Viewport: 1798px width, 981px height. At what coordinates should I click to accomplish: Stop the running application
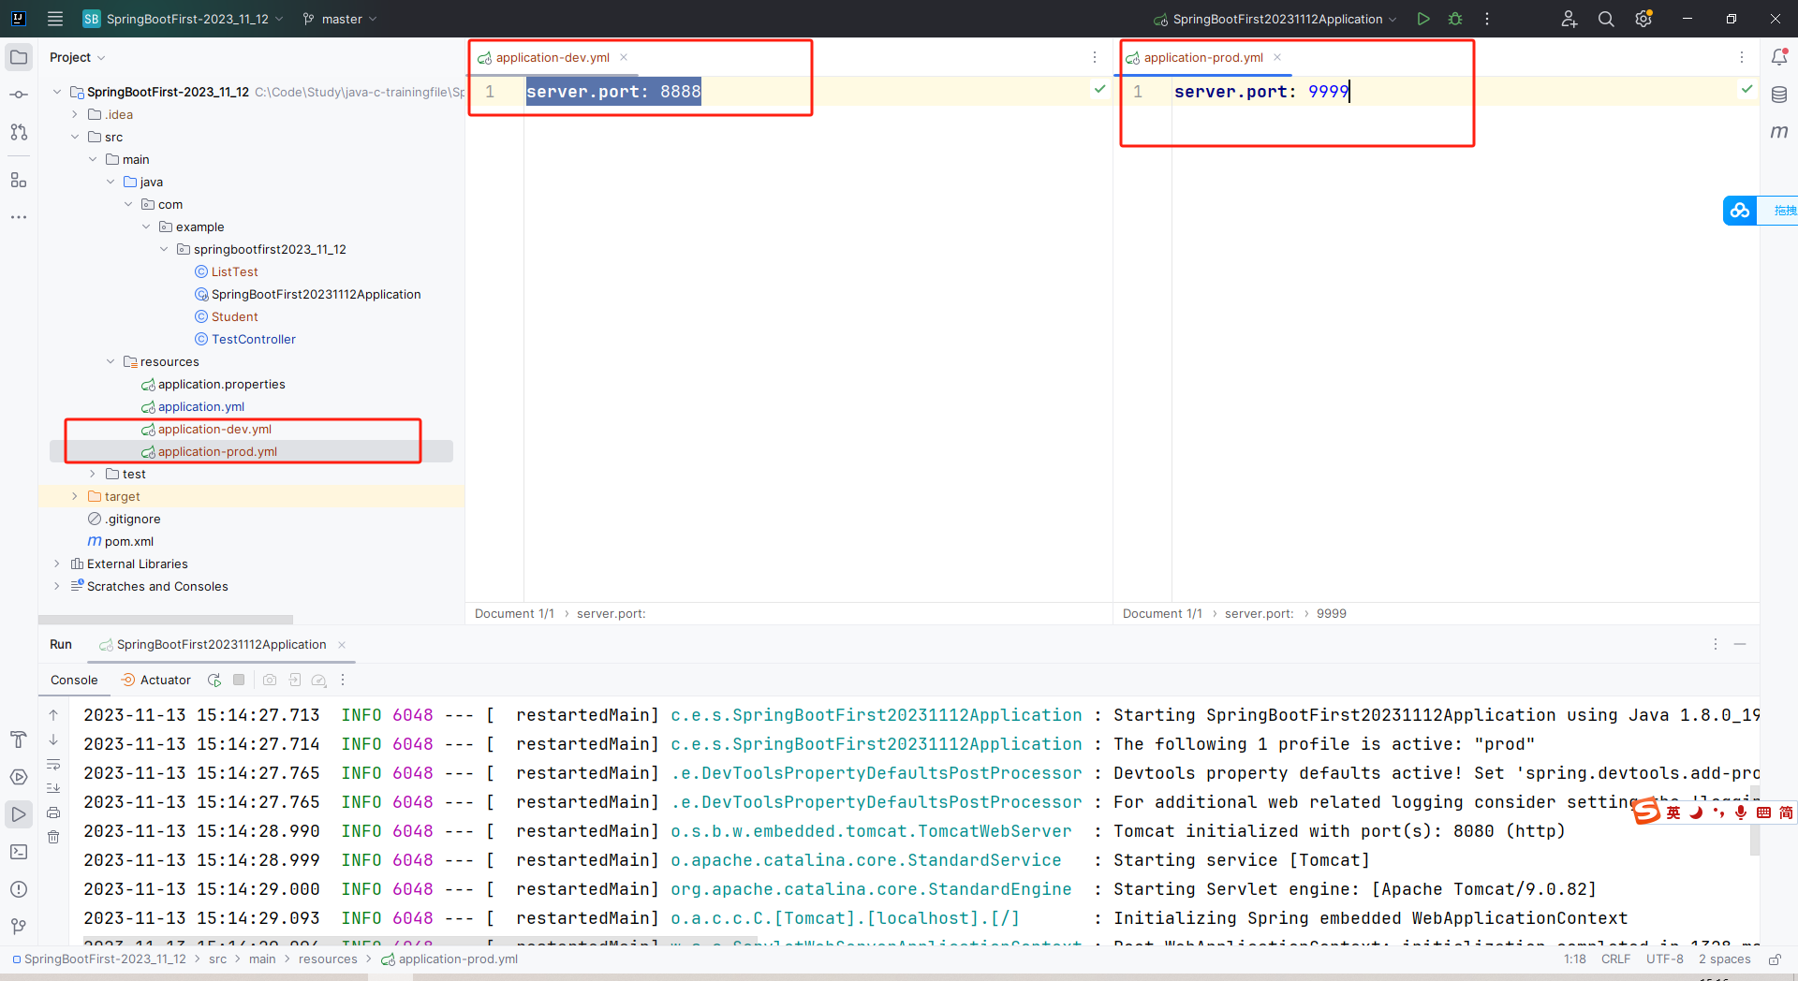(239, 680)
